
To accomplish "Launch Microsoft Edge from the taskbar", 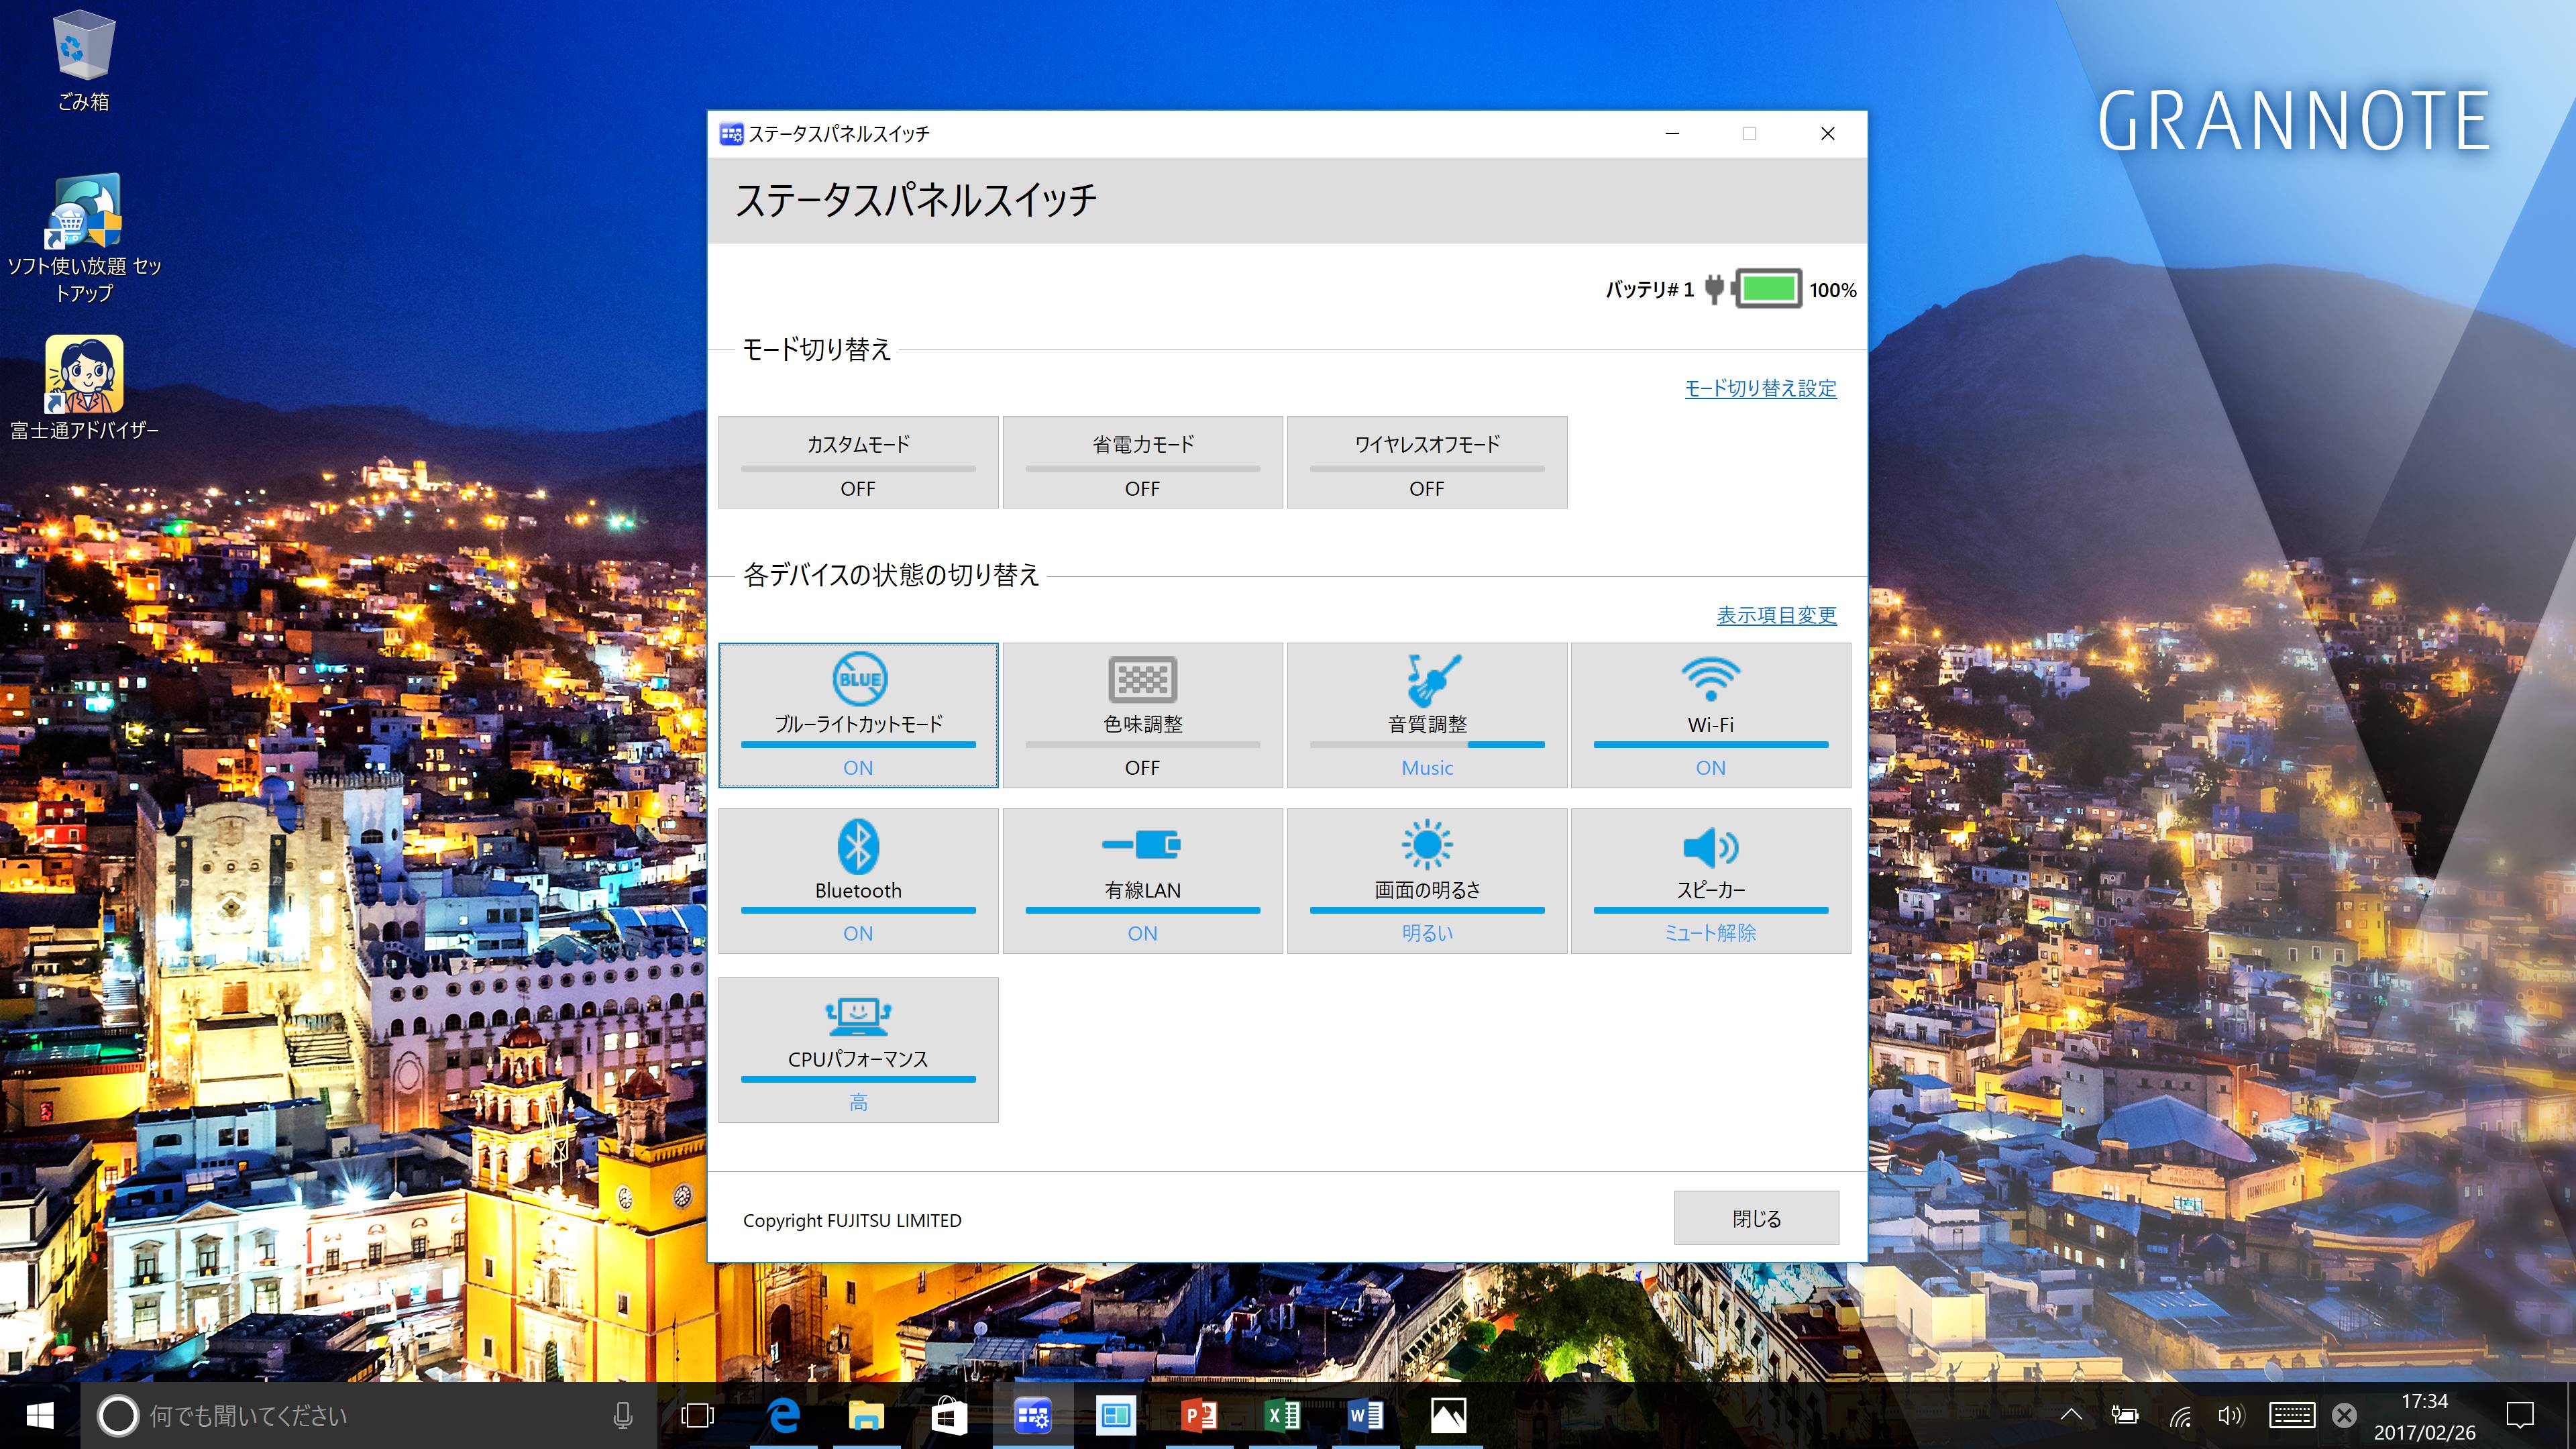I will 784,1415.
